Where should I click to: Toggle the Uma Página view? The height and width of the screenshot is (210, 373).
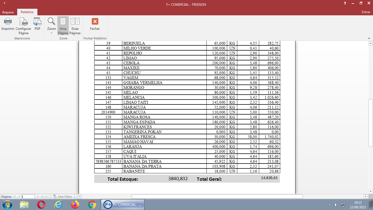click(63, 26)
